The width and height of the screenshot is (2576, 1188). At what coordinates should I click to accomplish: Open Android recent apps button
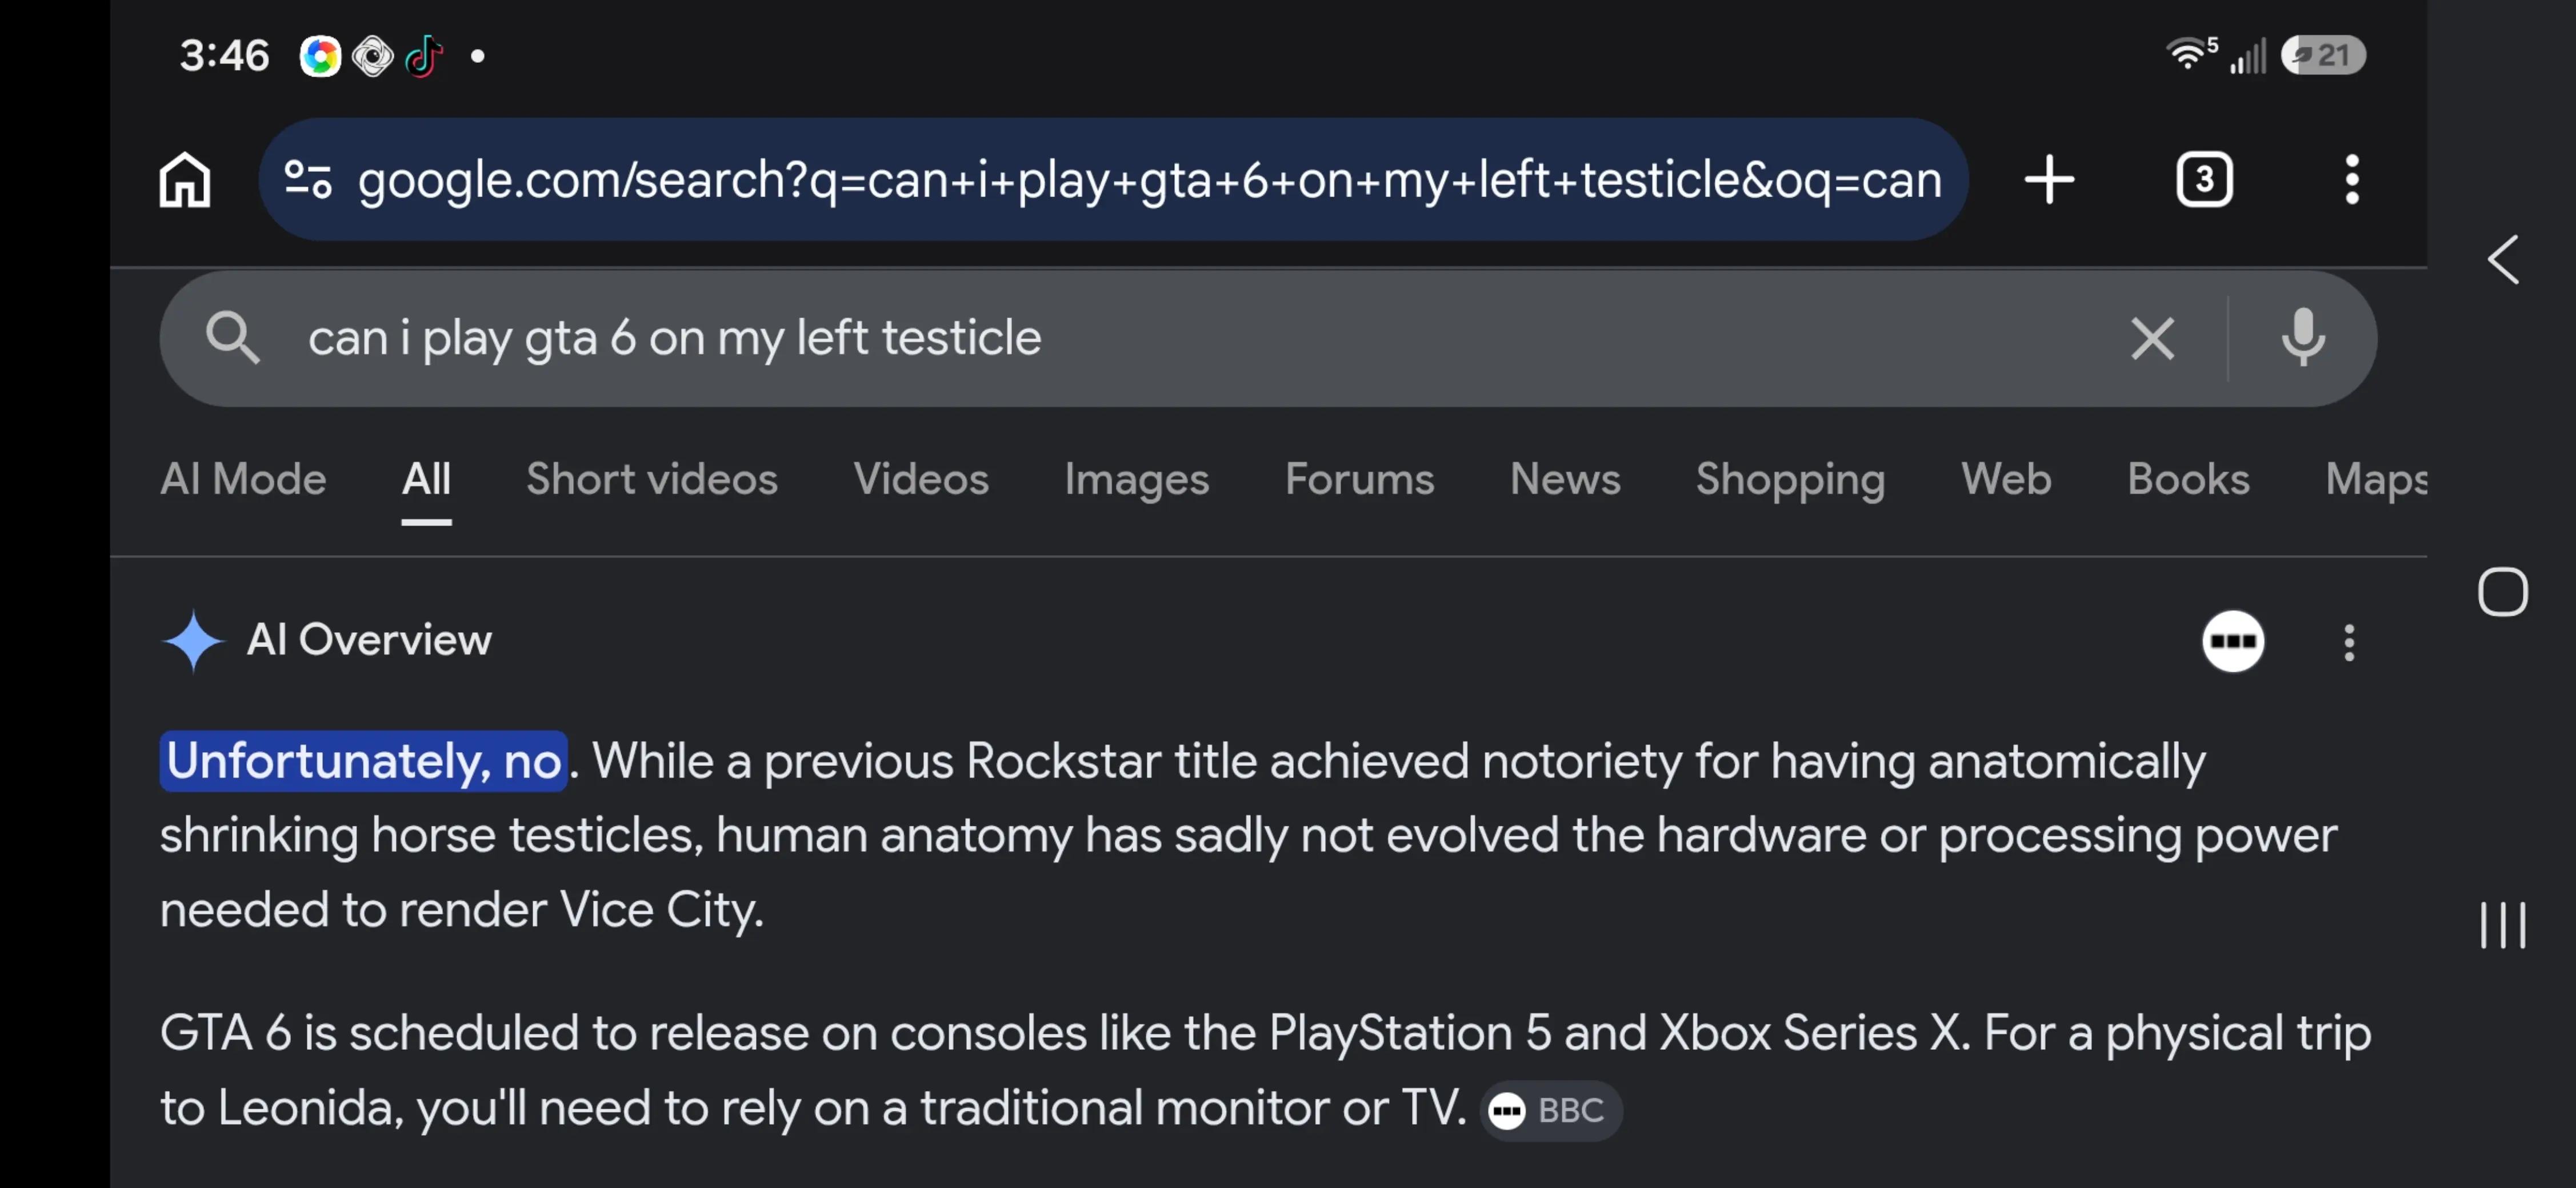tap(2502, 925)
